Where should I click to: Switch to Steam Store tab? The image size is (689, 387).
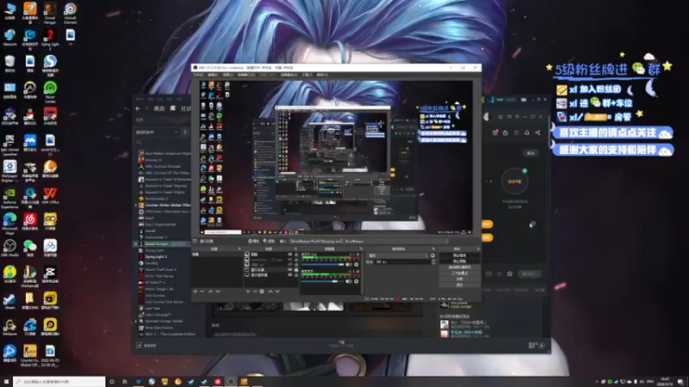[x=158, y=108]
